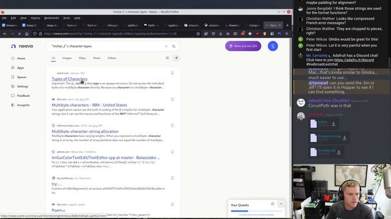The height and width of the screenshot is (219, 391).
Task: Open the try:... result link
Action: click(x=57, y=184)
